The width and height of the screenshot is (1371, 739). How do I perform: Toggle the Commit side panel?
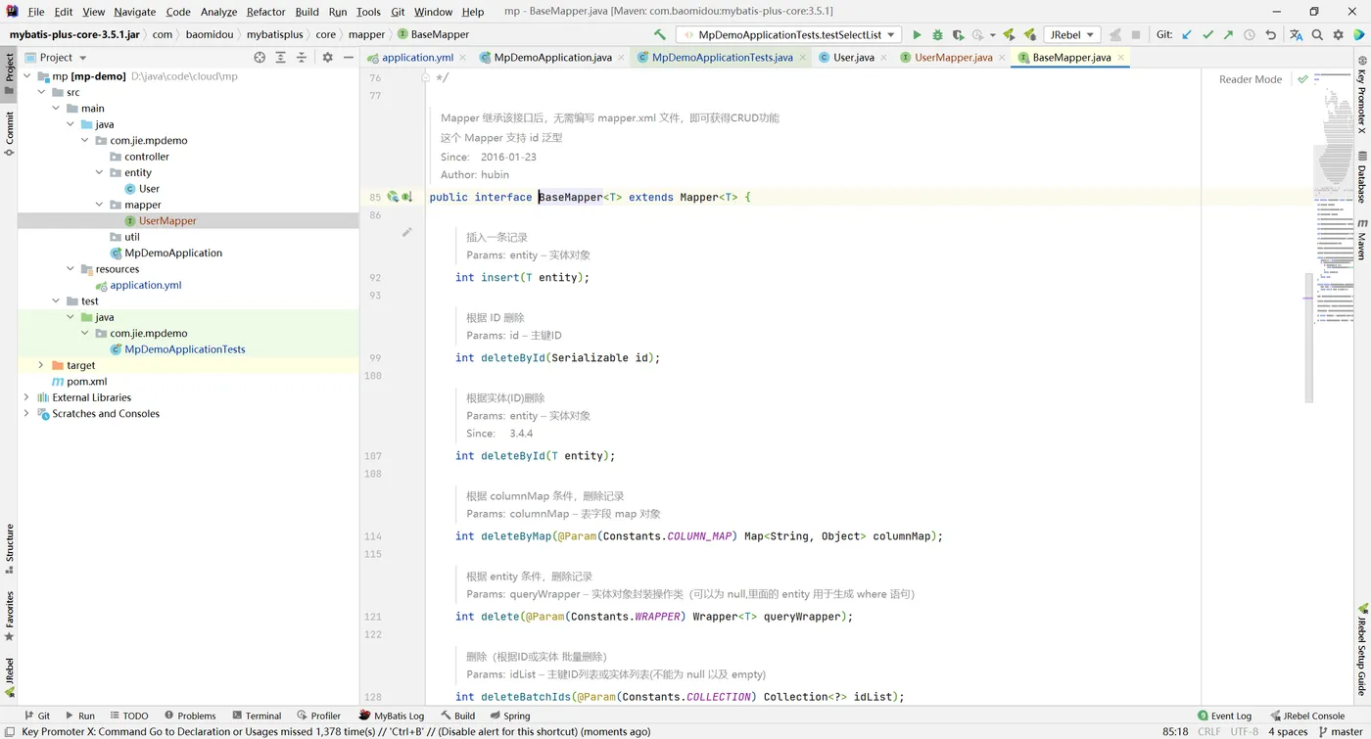tap(10, 133)
